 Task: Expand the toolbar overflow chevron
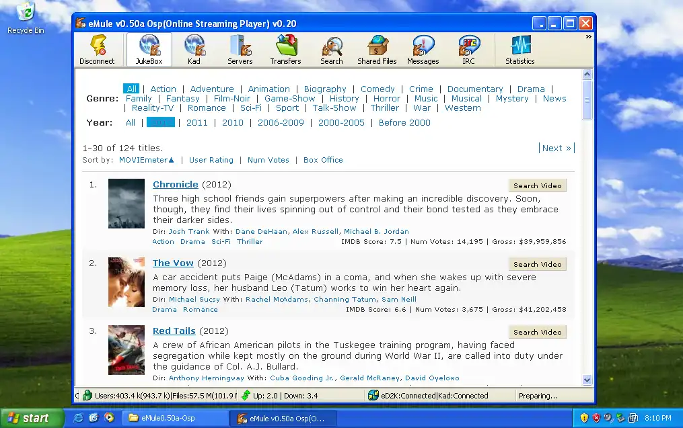click(589, 37)
